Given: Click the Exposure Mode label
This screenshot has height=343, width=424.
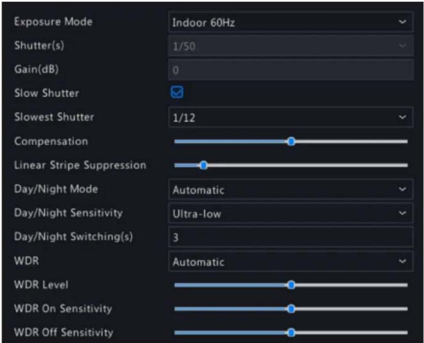Looking at the screenshot, I should pyautogui.click(x=53, y=22).
